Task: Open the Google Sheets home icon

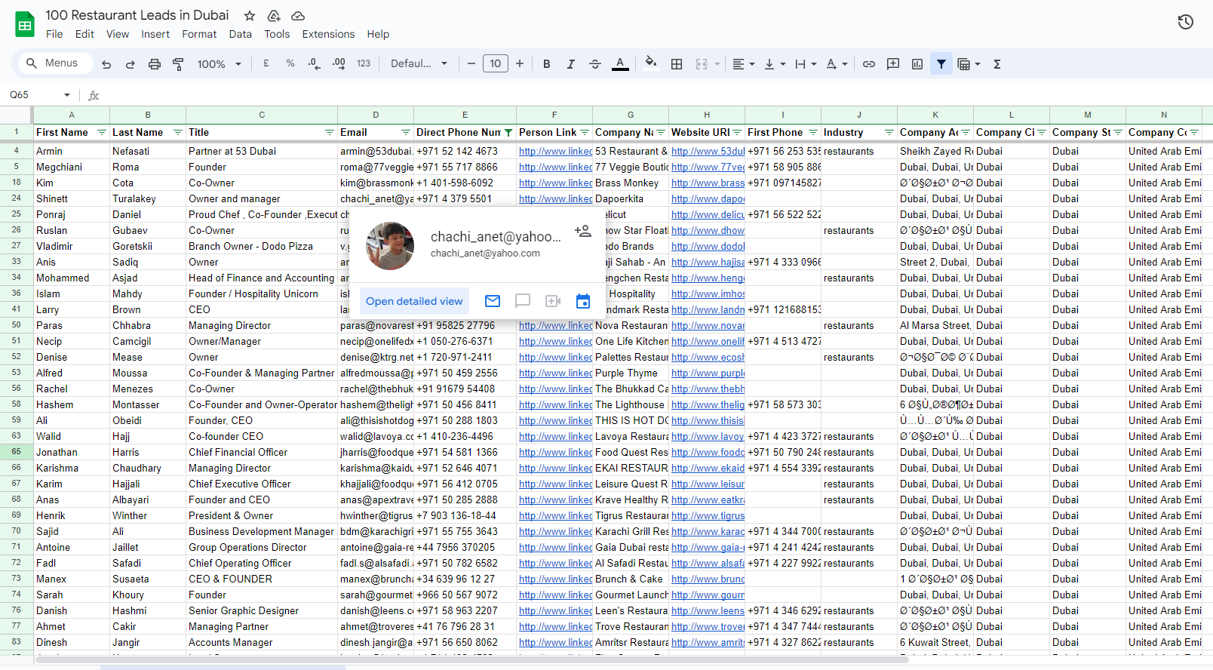Action: pyautogui.click(x=25, y=24)
